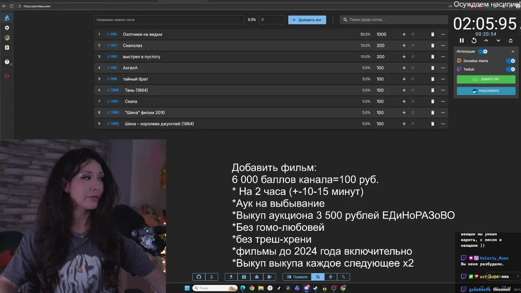Click lot ID #995 badge
521x293 pixels.
coord(112,35)
